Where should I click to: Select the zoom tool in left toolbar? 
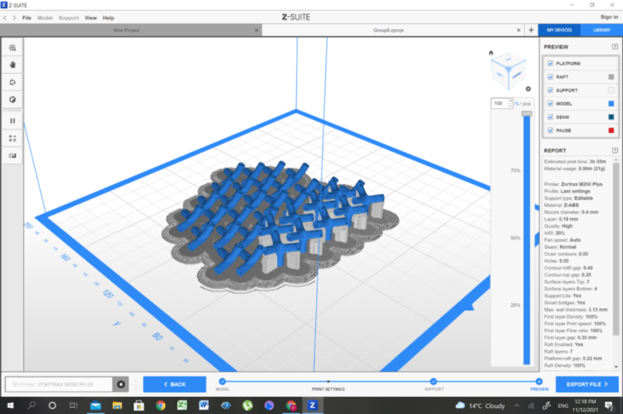tap(13, 48)
